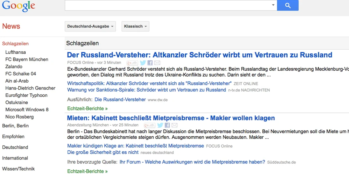The image size is (349, 174).
Task: Share Schröder article on Facebook
Action: coord(150,63)
